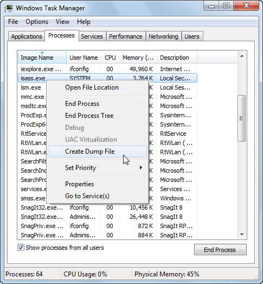
Task: Minimize the Task Manager window
Action: click(x=211, y=6)
